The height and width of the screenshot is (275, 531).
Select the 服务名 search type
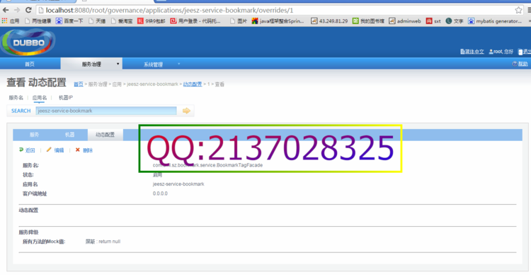16,98
